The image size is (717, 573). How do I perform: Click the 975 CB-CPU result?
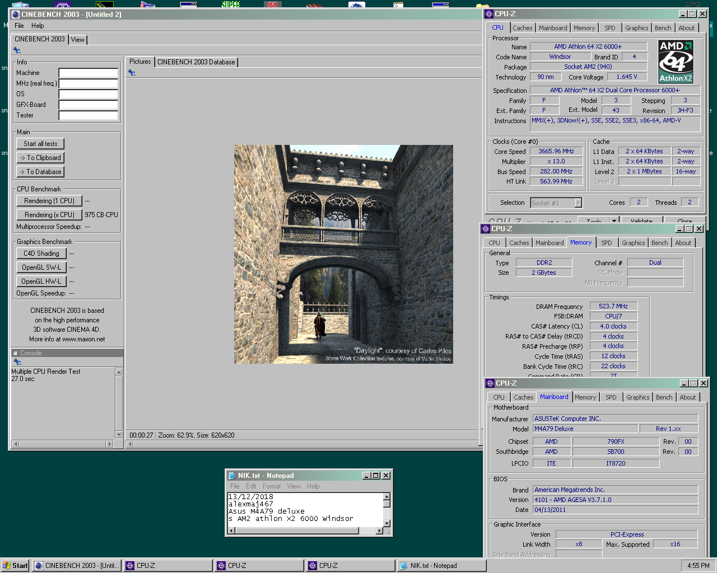pyautogui.click(x=101, y=215)
